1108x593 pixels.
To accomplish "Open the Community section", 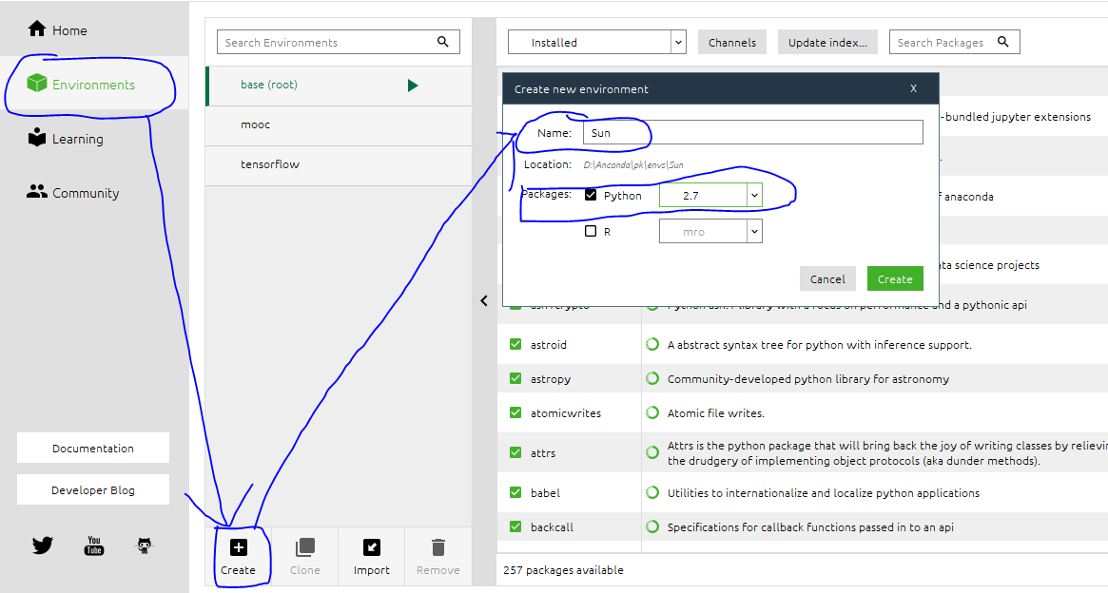I will pos(73,193).
